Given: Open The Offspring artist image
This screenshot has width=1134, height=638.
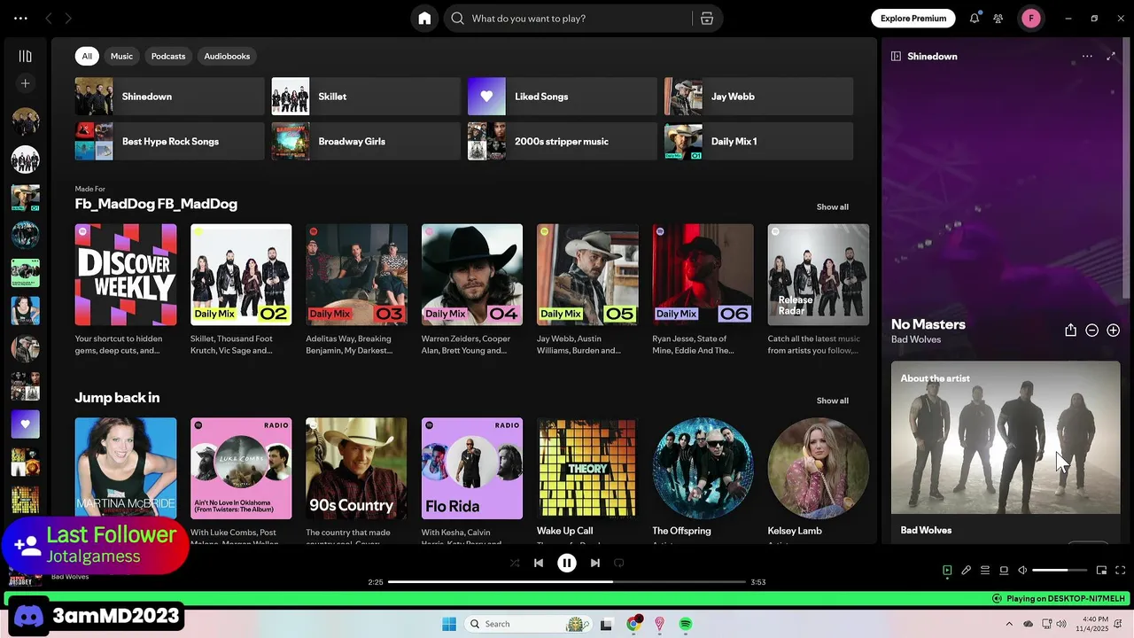Looking at the screenshot, I should [703, 469].
